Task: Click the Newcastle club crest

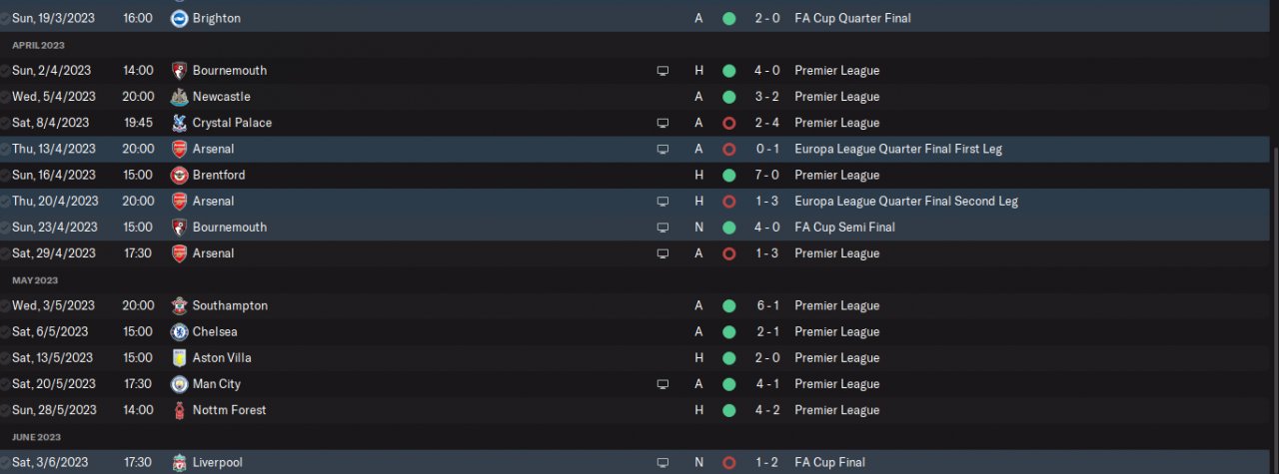Action: (180, 97)
